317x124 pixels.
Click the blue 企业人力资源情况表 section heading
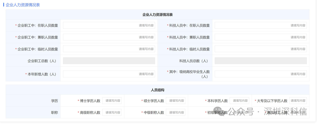(x=23, y=5)
